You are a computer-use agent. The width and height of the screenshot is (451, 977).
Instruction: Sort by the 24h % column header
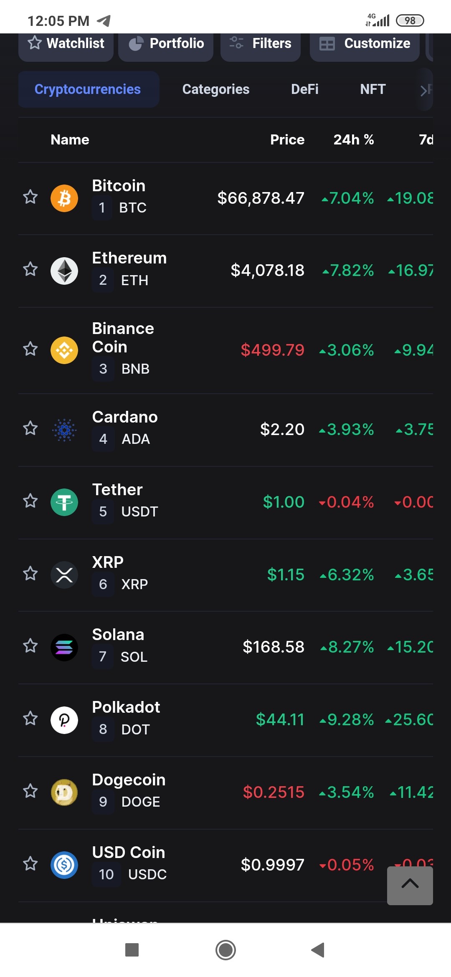[x=354, y=139]
